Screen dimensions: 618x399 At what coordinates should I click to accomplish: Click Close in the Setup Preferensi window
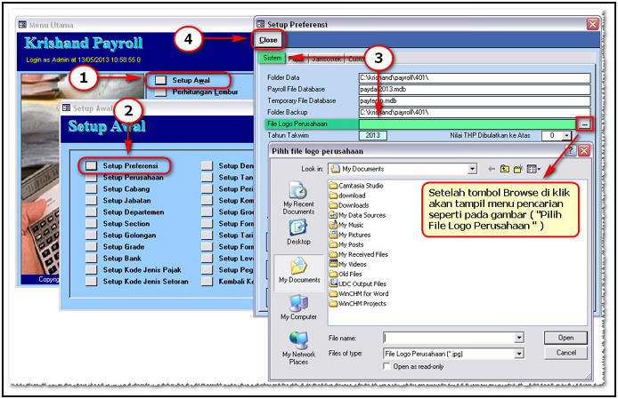tap(268, 40)
